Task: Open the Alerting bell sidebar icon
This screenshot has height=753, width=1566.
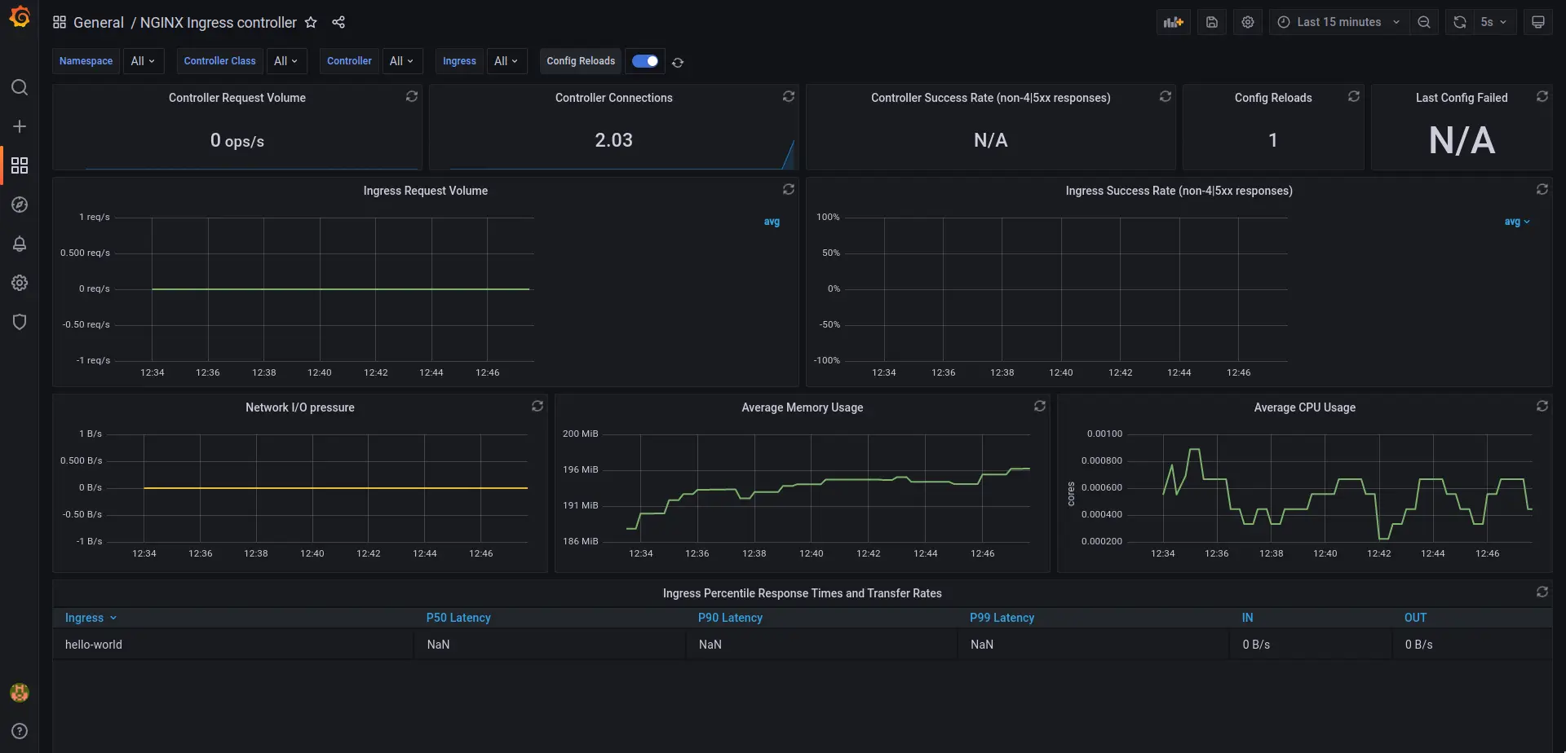Action: point(20,244)
